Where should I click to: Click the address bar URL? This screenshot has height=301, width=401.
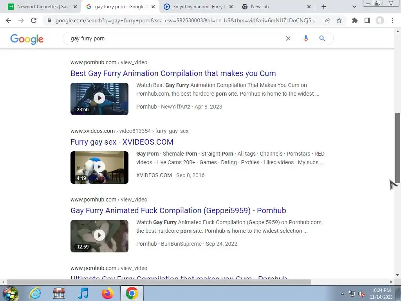point(185,20)
